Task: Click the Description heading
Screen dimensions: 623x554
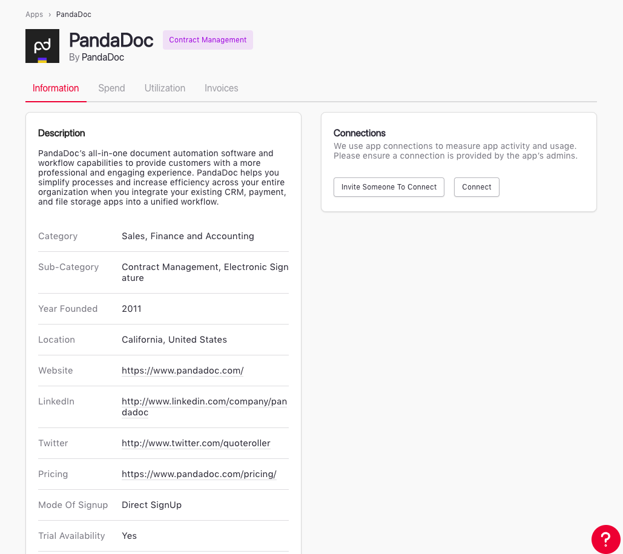Action: pos(62,133)
